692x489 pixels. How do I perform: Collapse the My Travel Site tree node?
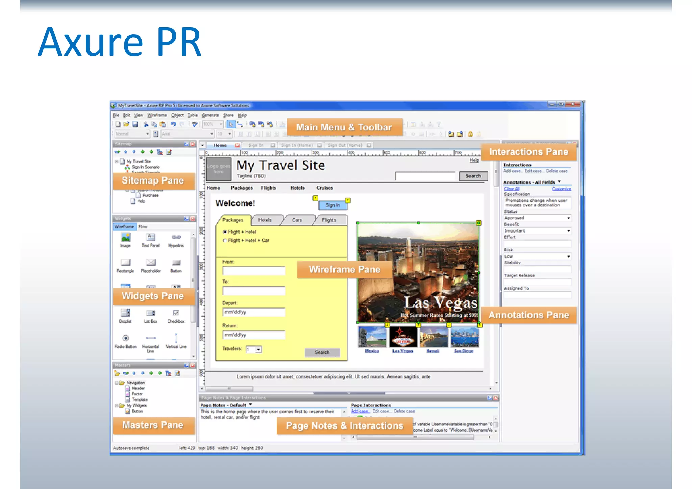[x=117, y=161]
